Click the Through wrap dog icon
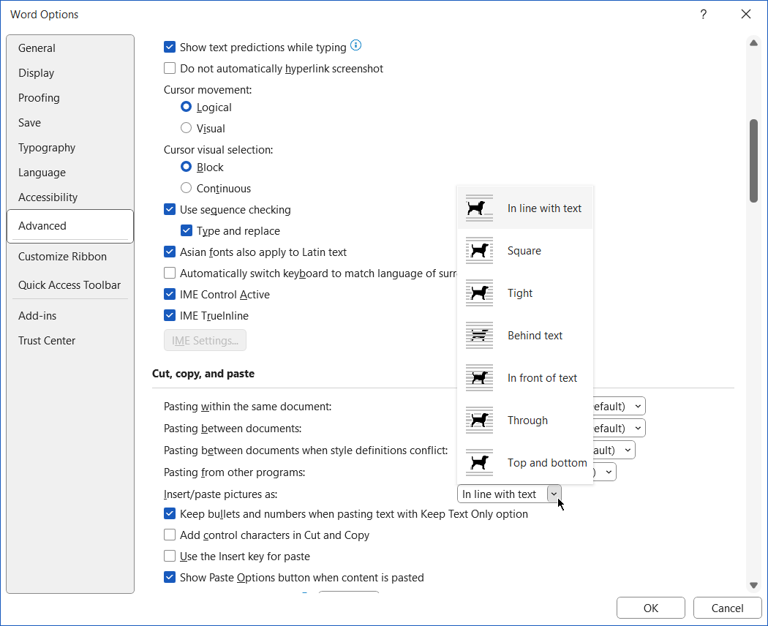This screenshot has height=626, width=768. 479,421
